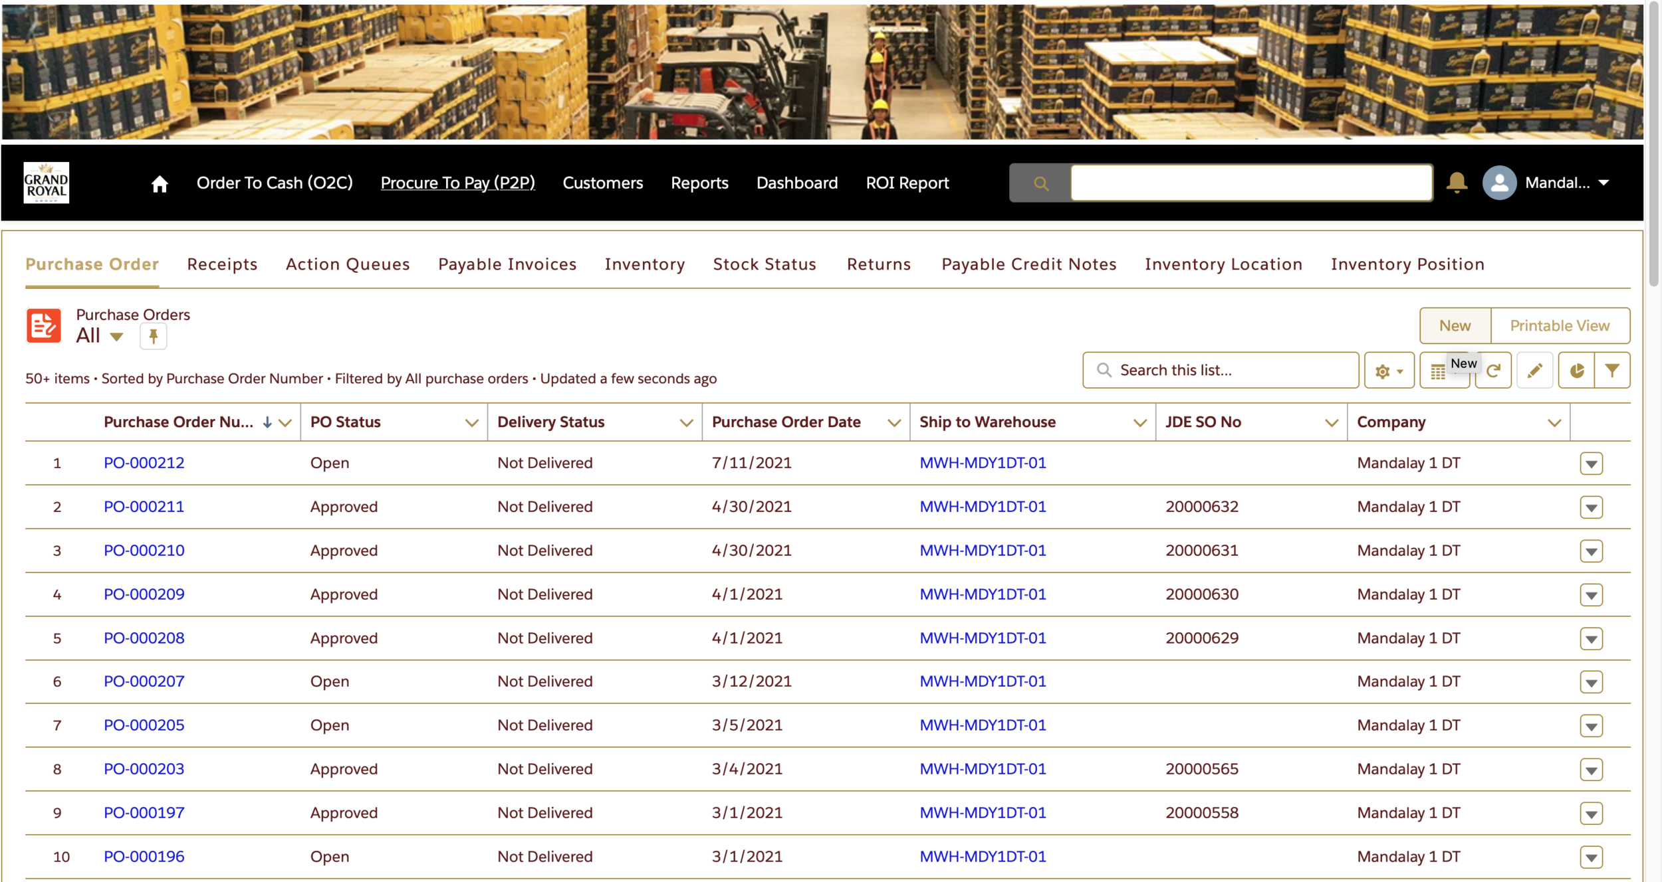Screen dimensions: 1662x882
Task: Click the New purchase order button
Action: (x=1455, y=325)
